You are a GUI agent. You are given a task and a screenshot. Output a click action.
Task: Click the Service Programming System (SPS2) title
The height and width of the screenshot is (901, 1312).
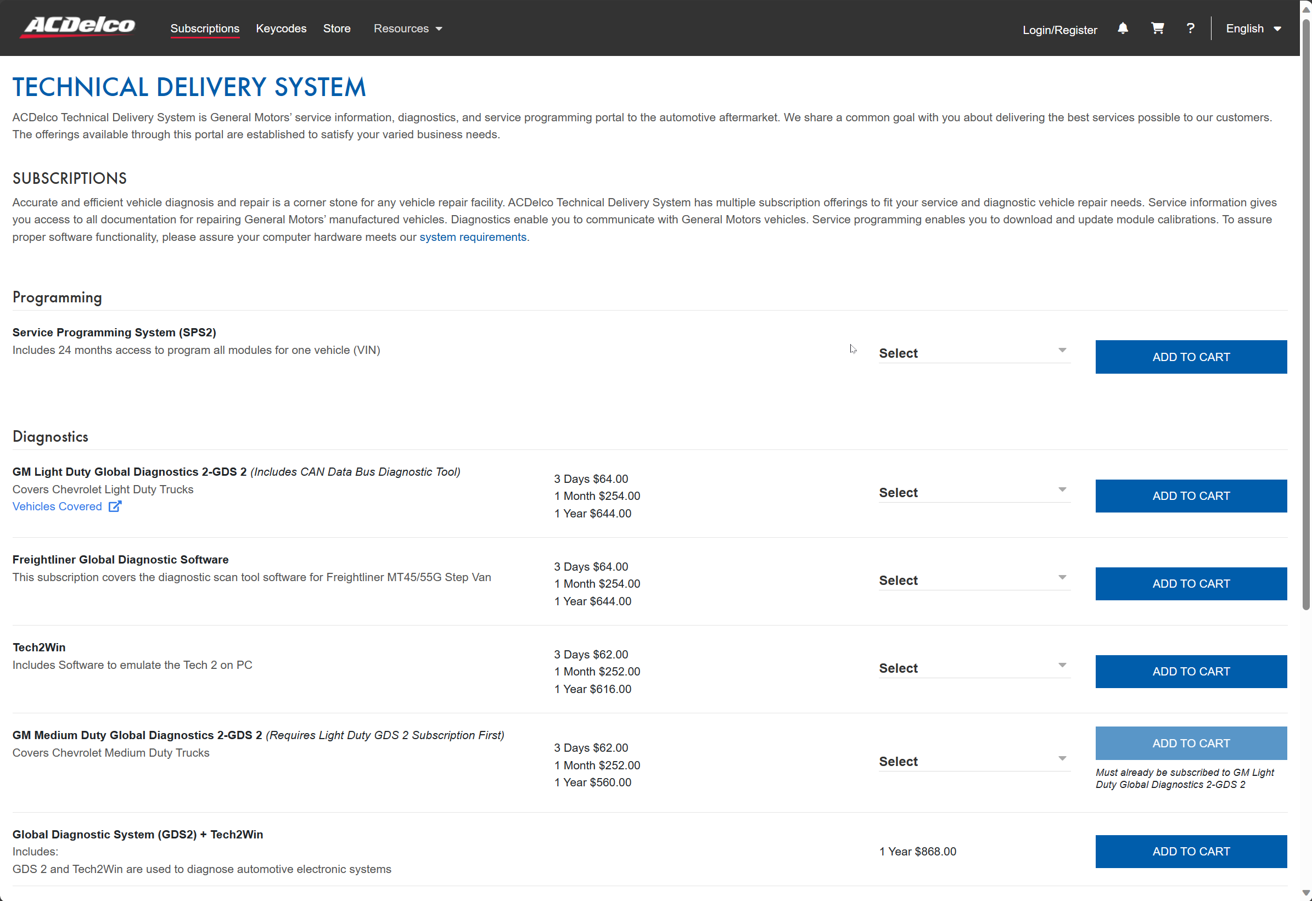(114, 332)
